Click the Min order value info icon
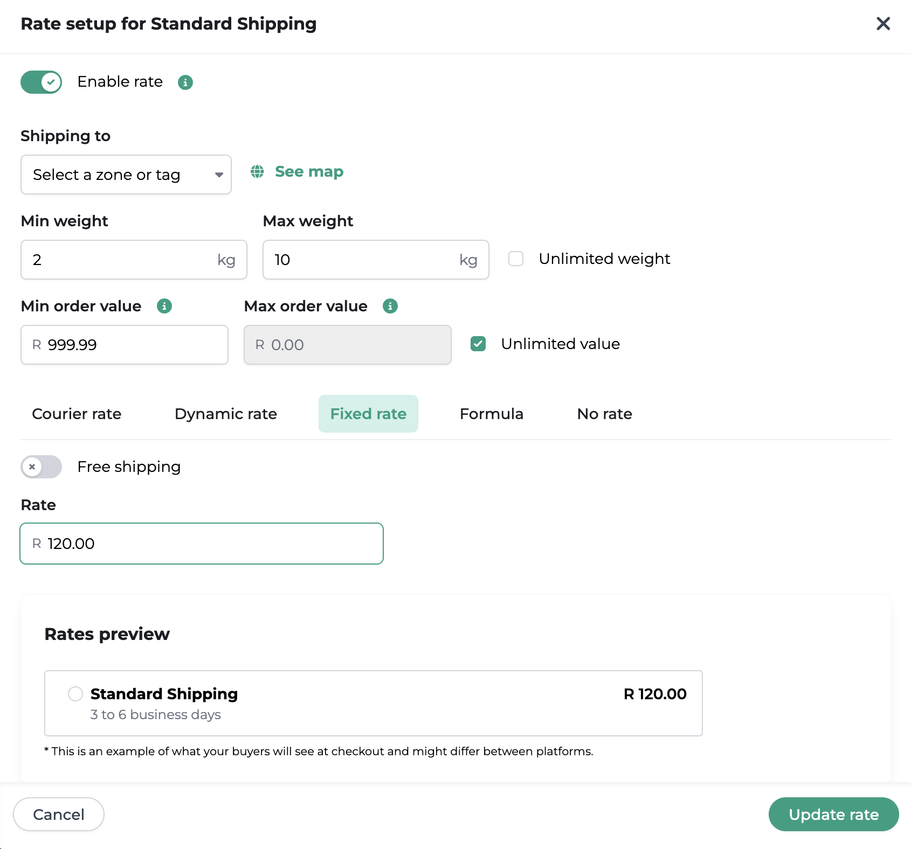The image size is (911, 849). [164, 307]
